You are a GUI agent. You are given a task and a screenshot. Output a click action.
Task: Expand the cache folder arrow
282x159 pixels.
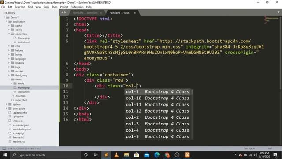point(9,26)
